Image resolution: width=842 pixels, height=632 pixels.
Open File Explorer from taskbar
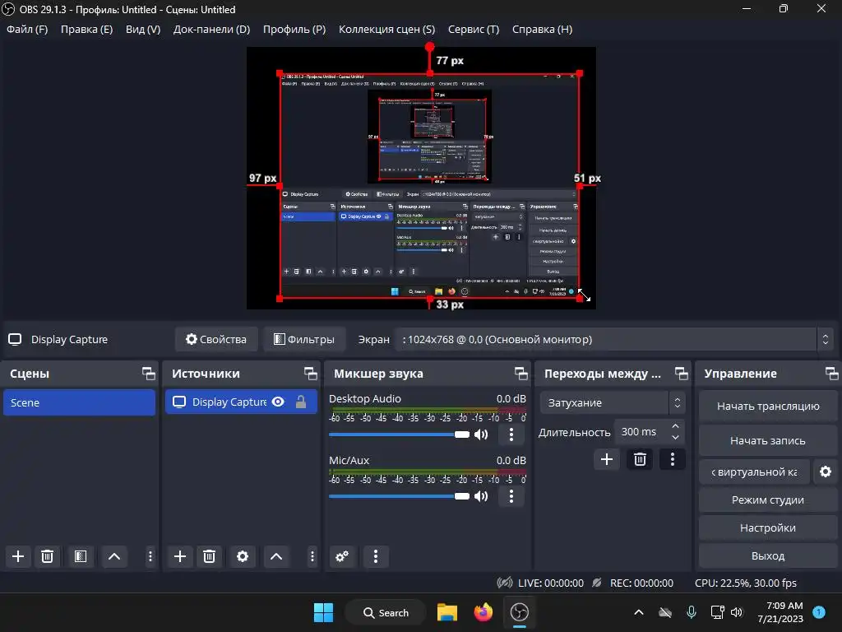coord(446,612)
